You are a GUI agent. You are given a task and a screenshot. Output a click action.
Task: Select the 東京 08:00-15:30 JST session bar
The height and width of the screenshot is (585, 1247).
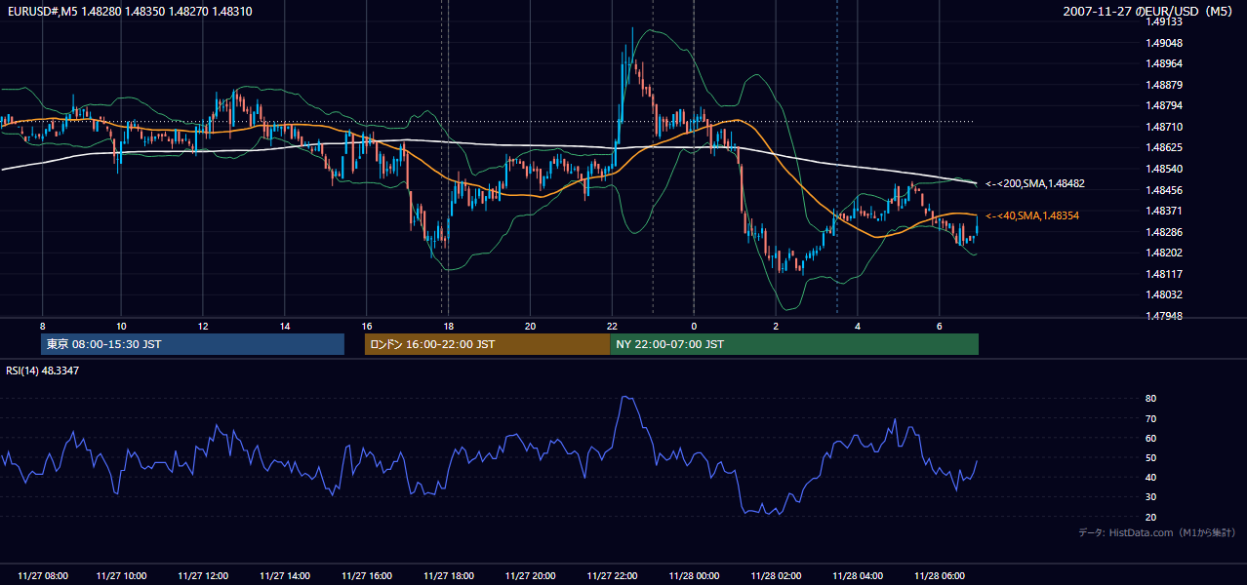click(x=193, y=344)
